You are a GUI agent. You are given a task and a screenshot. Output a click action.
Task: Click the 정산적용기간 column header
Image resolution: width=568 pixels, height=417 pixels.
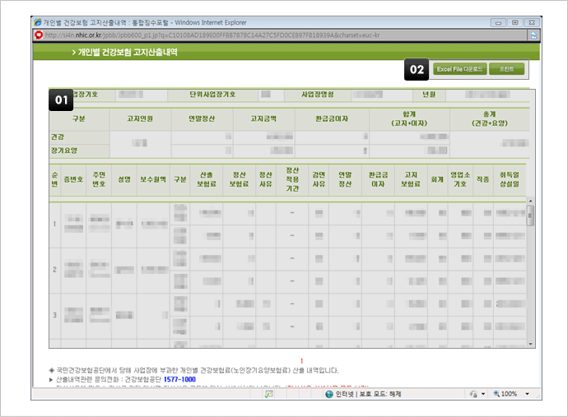292,179
